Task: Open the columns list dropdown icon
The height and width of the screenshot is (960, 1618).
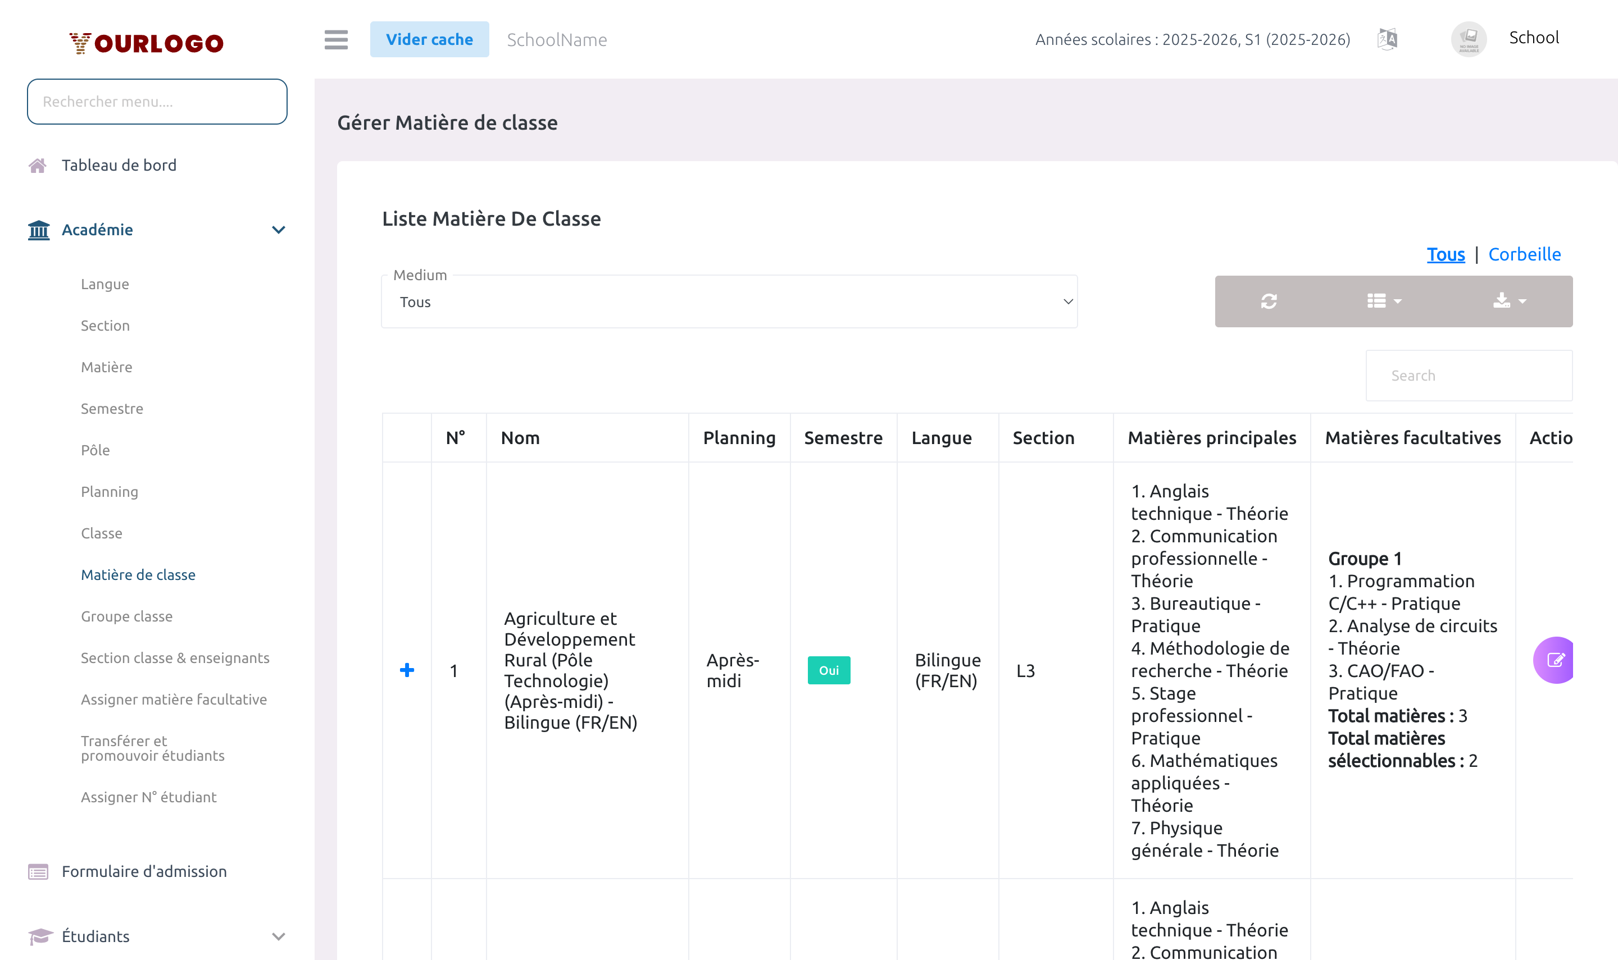Action: point(1384,301)
